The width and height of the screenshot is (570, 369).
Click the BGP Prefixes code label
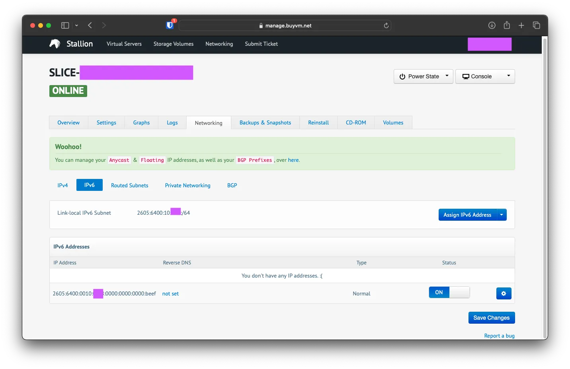255,160
